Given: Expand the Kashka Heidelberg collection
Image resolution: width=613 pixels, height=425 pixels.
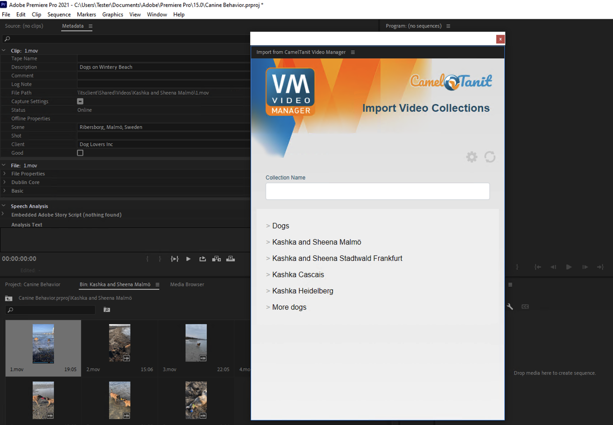Looking at the screenshot, I should [268, 291].
